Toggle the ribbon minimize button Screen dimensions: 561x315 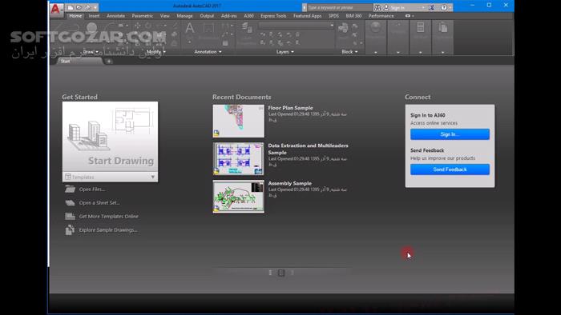(x=407, y=16)
